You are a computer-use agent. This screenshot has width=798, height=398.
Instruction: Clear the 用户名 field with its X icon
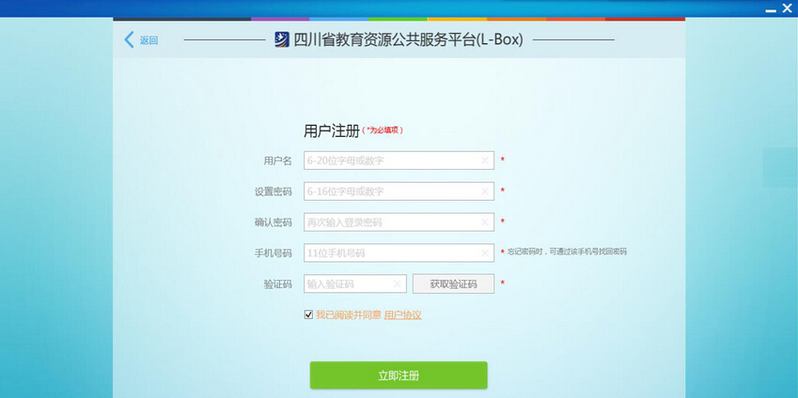485,161
